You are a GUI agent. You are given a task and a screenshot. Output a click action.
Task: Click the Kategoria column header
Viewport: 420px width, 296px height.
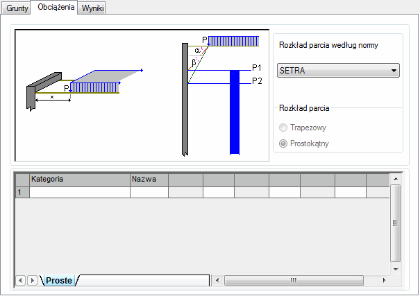[80, 180]
